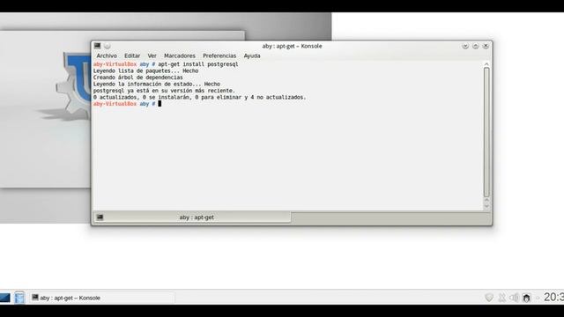Click the terminal vertical scrollbar handle

486,132
